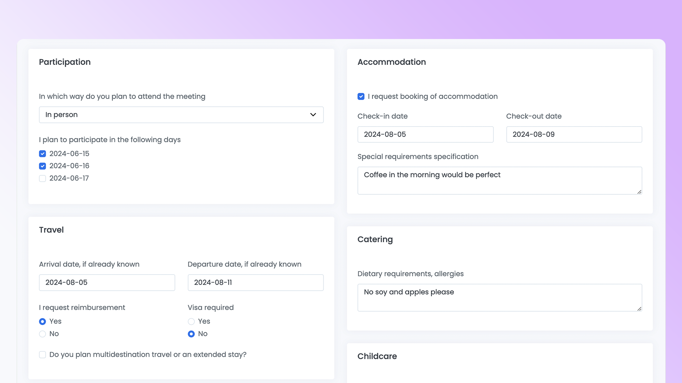Click the Check-out date 2024-08-09 field

pos(574,134)
